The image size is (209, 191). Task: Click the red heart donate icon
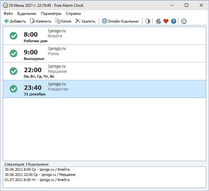(166, 21)
